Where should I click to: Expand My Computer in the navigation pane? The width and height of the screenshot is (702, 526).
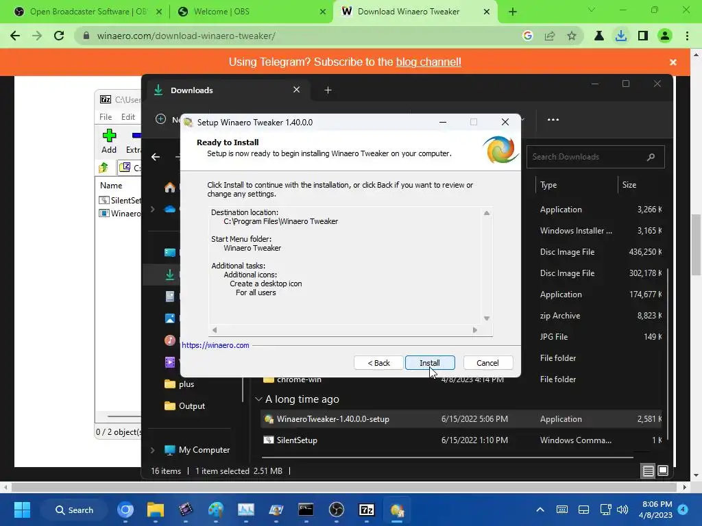[x=153, y=450]
